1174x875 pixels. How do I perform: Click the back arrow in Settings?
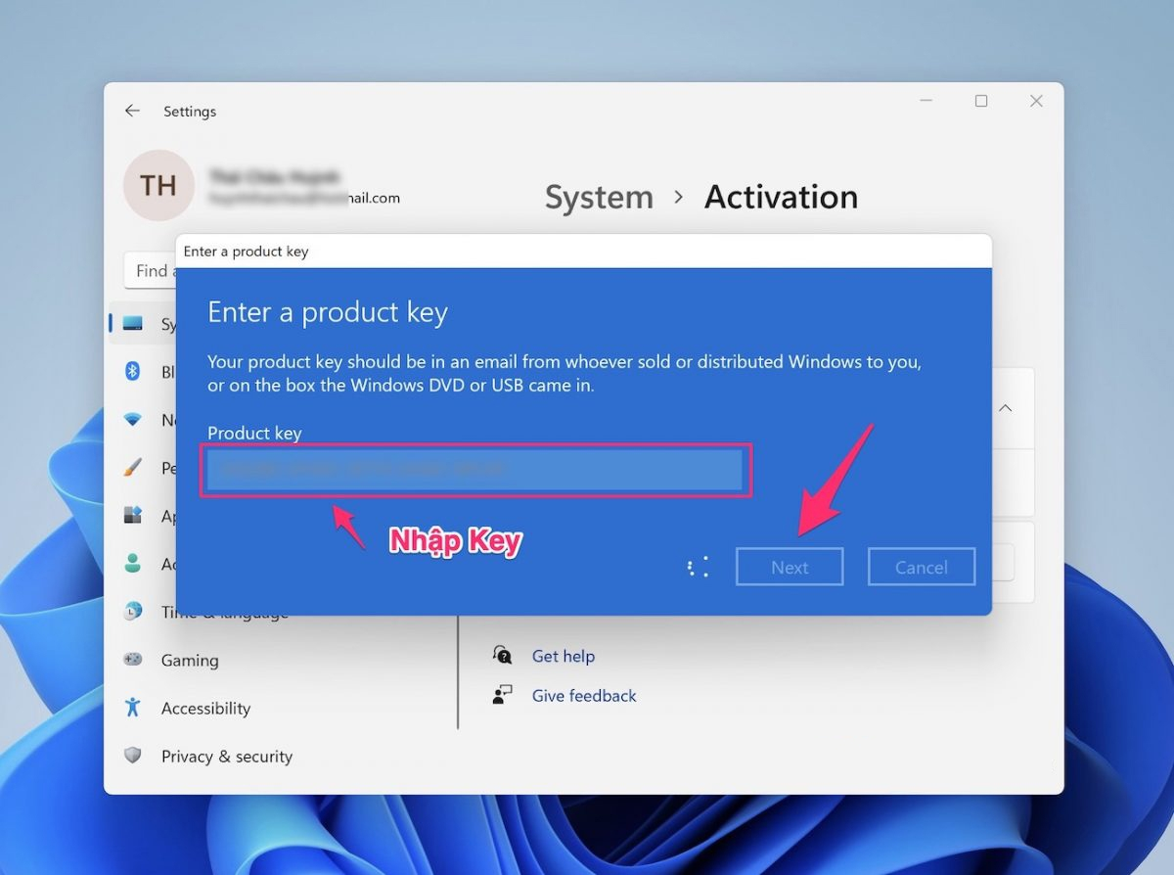click(132, 111)
